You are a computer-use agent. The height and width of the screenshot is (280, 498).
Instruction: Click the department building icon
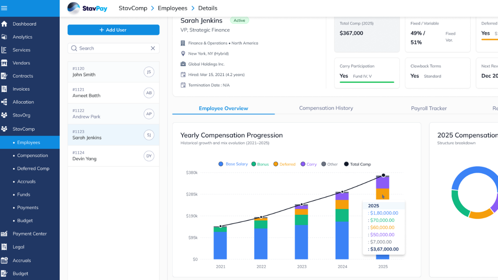(183, 43)
